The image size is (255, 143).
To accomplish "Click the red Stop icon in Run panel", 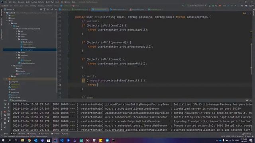I will click(x=5, y=112).
